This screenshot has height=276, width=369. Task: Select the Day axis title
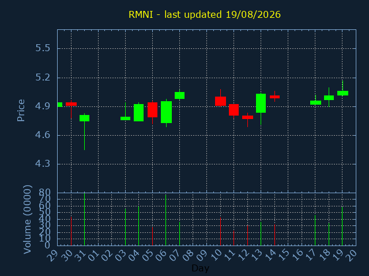(200, 268)
